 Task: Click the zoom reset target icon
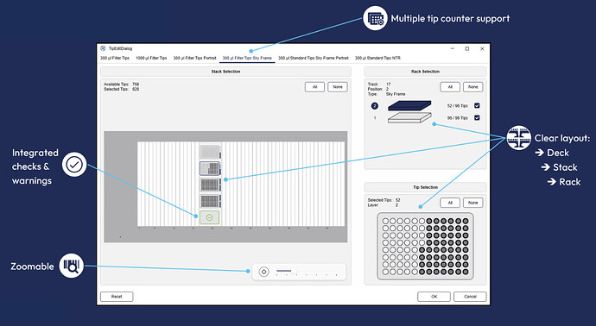tap(263, 272)
